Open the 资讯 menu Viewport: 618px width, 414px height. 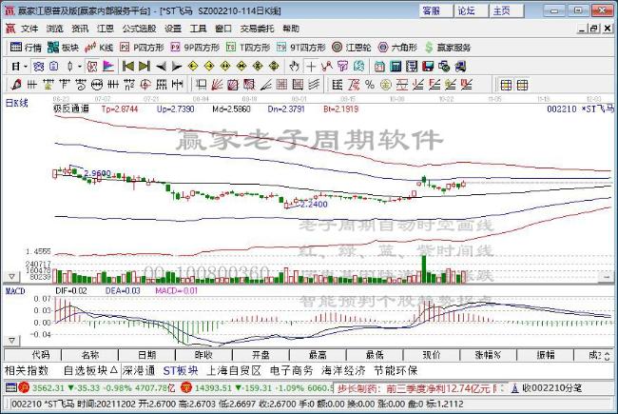pos(80,29)
